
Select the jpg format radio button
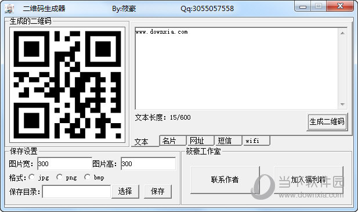(x=32, y=177)
